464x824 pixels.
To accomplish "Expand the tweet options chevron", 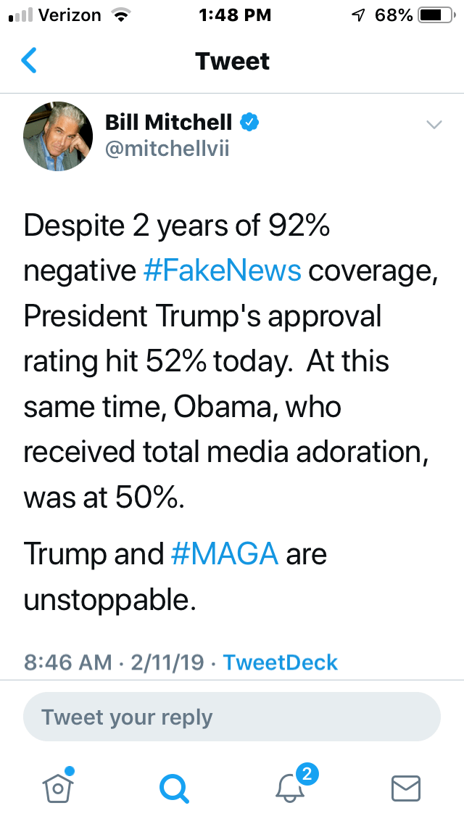I will pyautogui.click(x=434, y=125).
